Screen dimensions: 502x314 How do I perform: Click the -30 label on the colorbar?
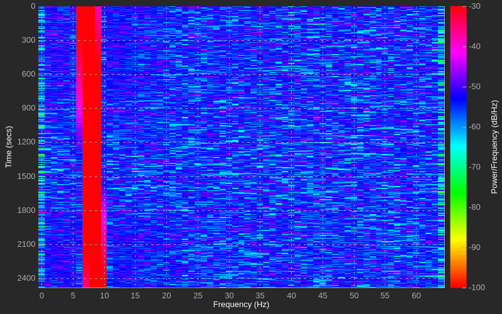[474, 6]
